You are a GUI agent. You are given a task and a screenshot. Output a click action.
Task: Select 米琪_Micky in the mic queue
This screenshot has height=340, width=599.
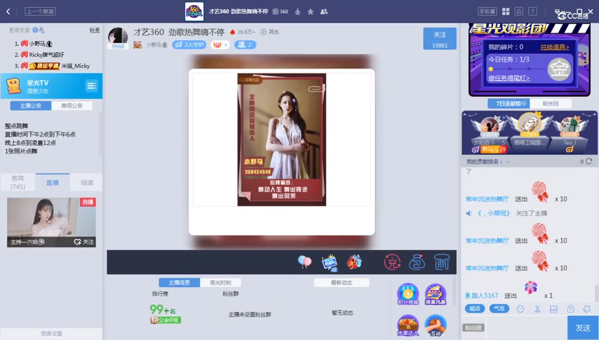tap(76, 66)
